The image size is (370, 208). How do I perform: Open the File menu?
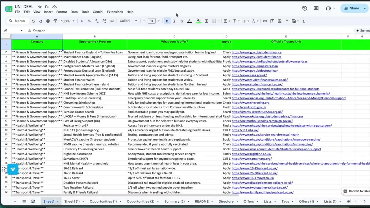coord(18,12)
